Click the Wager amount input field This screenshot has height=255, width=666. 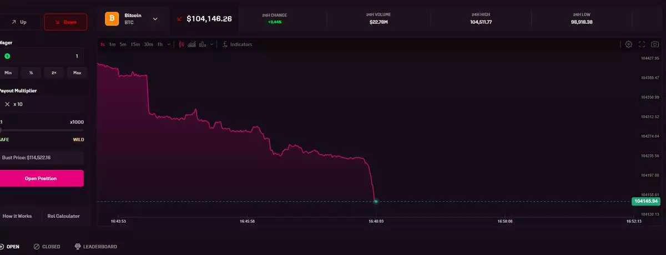42,56
